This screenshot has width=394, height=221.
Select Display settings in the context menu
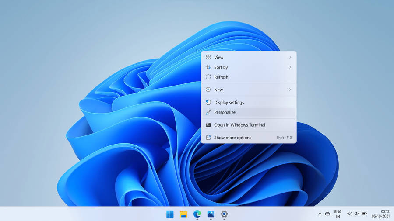(x=249, y=102)
